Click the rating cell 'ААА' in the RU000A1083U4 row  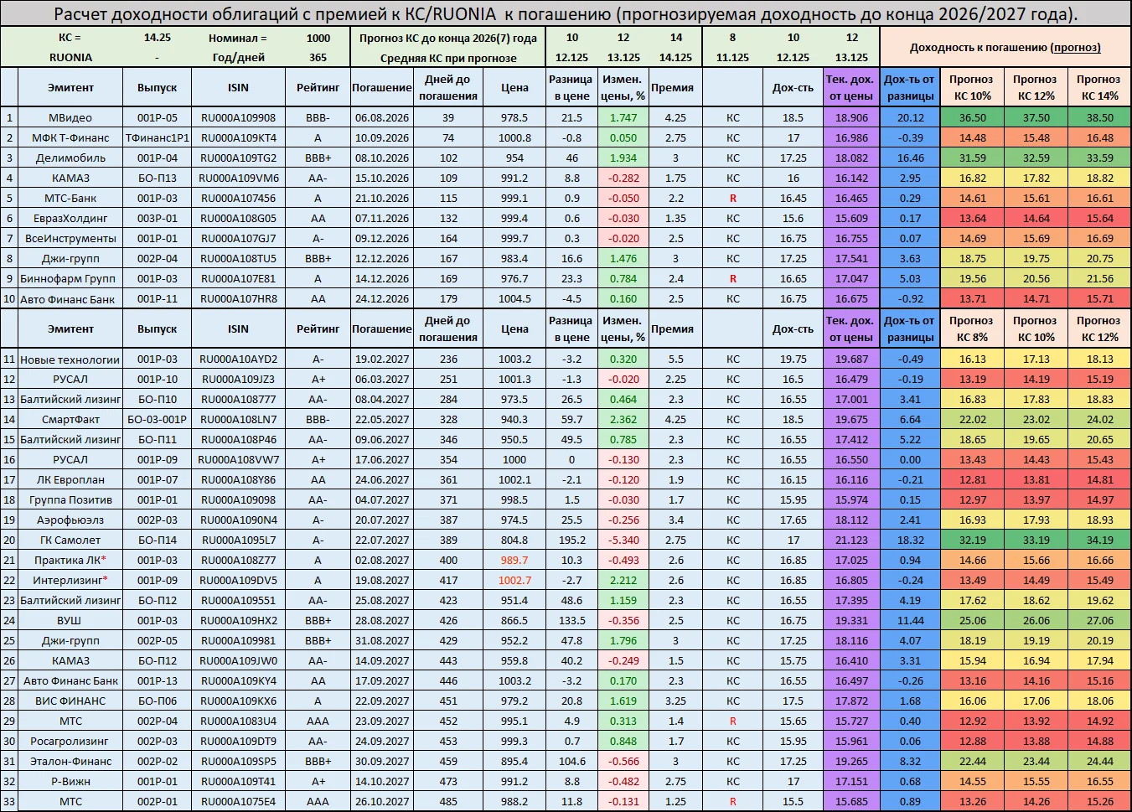point(318,721)
